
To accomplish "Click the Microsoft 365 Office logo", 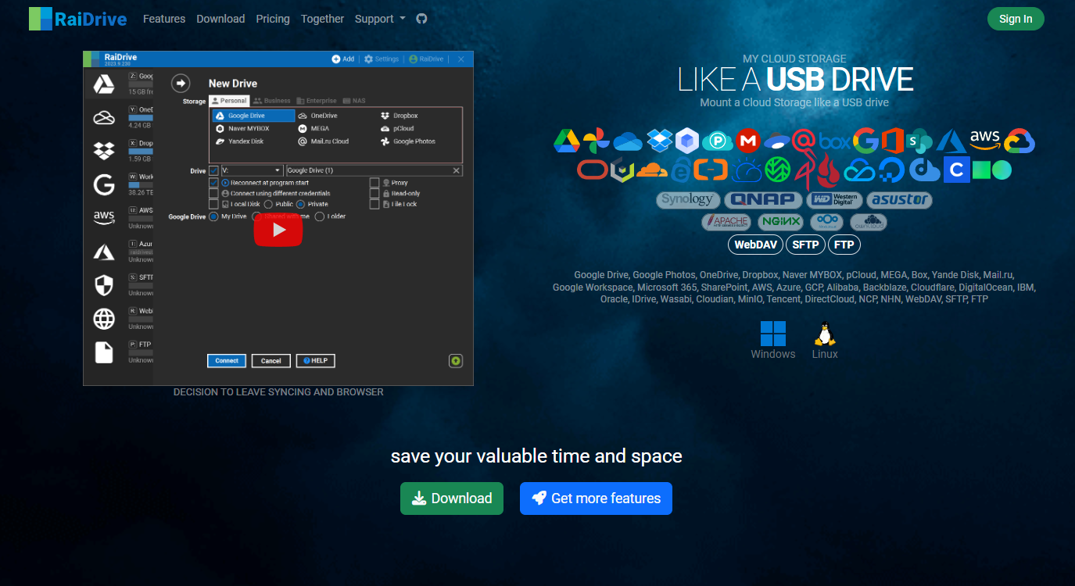I will coord(892,141).
